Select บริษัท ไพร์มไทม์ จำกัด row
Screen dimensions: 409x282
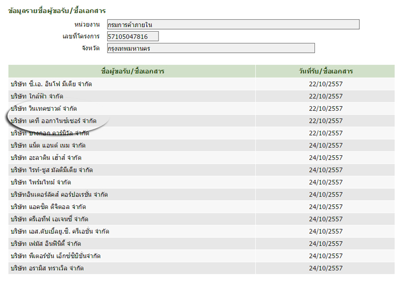tap(40, 182)
